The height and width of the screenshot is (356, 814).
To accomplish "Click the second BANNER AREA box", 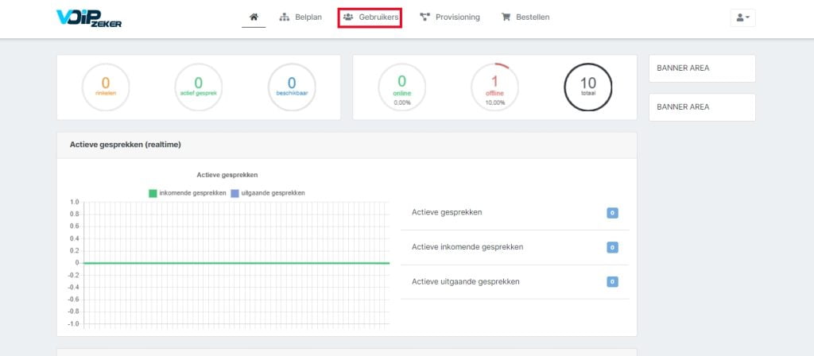I will [702, 107].
